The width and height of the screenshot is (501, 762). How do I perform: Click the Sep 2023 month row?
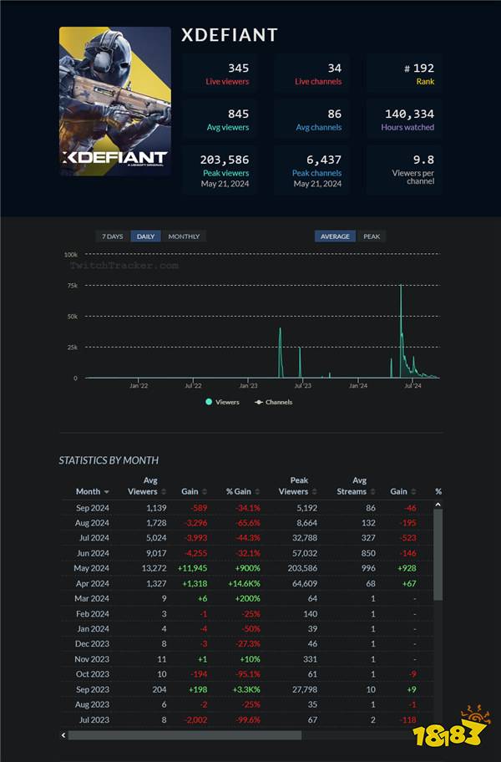click(x=246, y=689)
